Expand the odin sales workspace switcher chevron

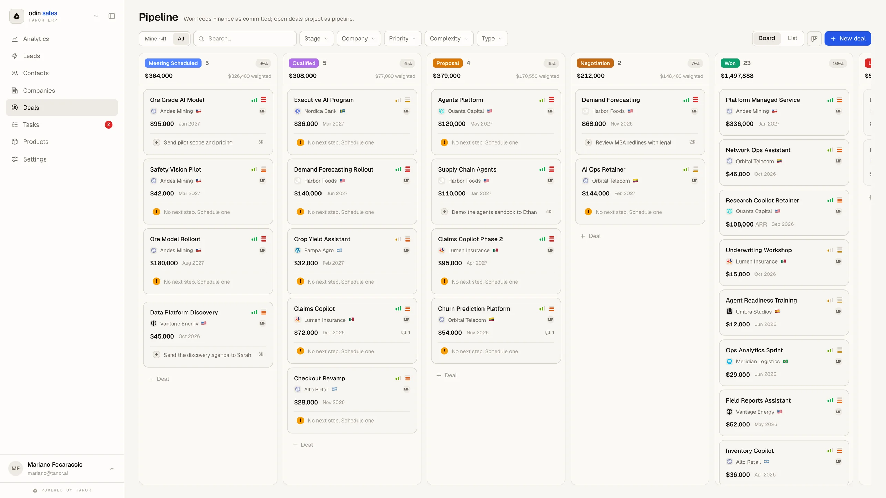pyautogui.click(x=96, y=16)
